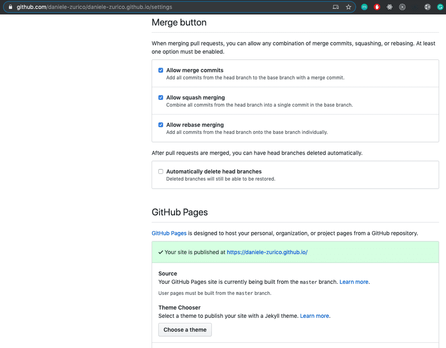Enable Automatically delete head branches
This screenshot has width=446, height=348.
coord(161,171)
